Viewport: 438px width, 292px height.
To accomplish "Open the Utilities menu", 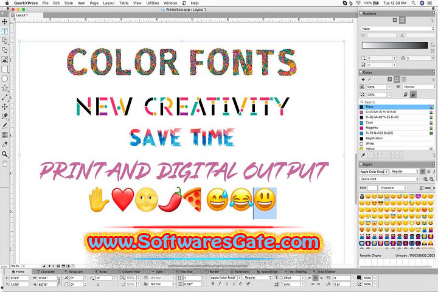I will pyautogui.click(x=153, y=3).
